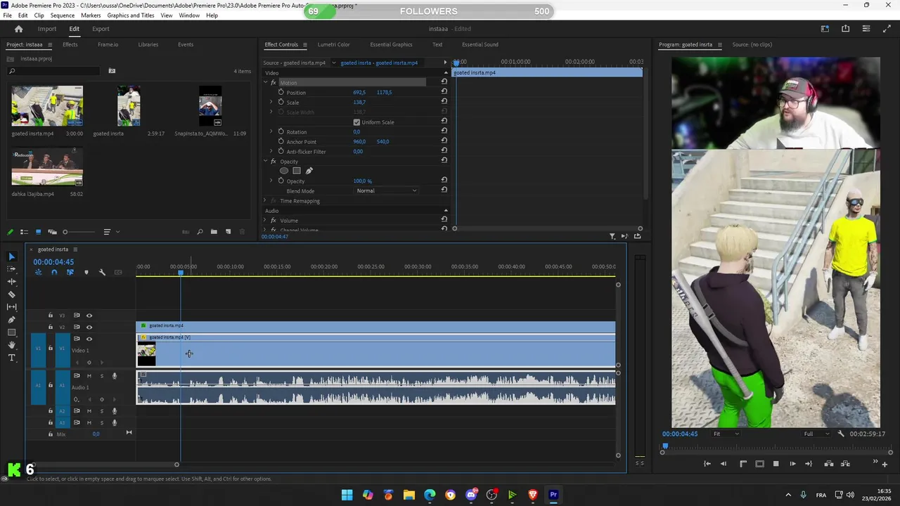Open the Full playback resolution dropdown
Screen dimensions: 900x506
click(817, 434)
